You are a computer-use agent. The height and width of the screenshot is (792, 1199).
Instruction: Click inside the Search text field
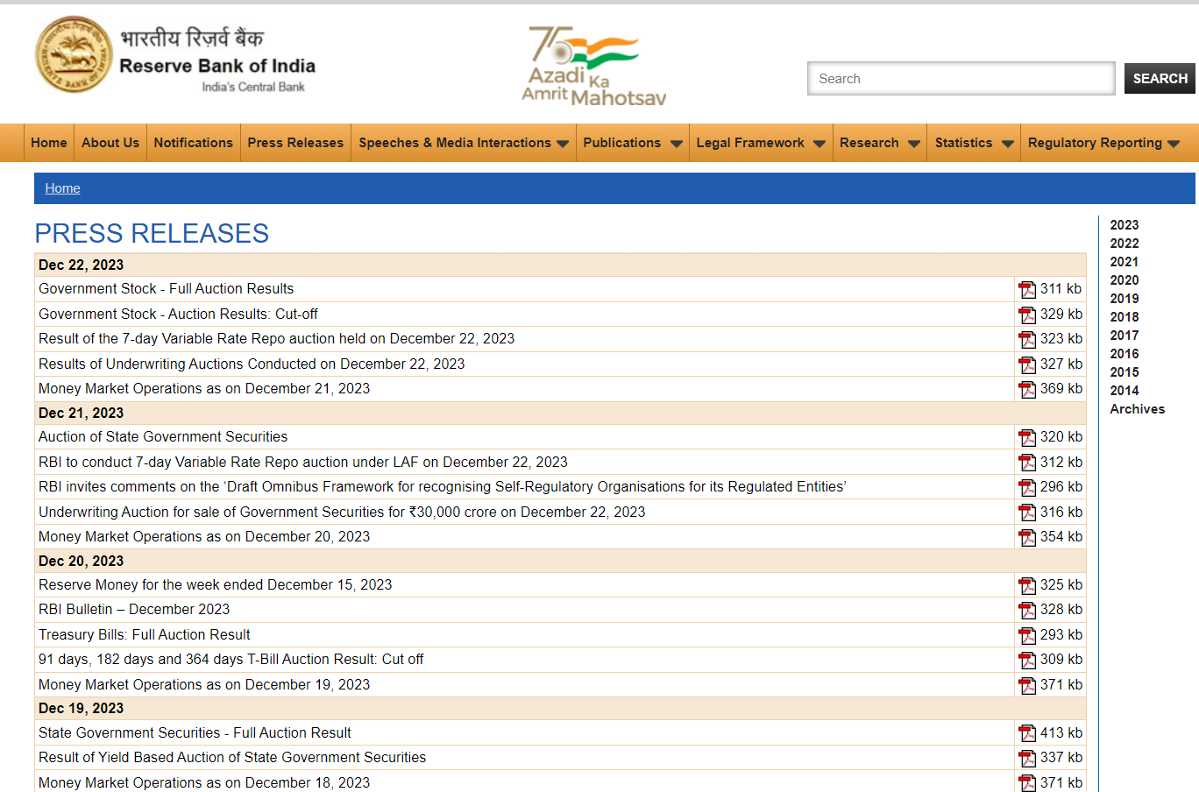961,79
